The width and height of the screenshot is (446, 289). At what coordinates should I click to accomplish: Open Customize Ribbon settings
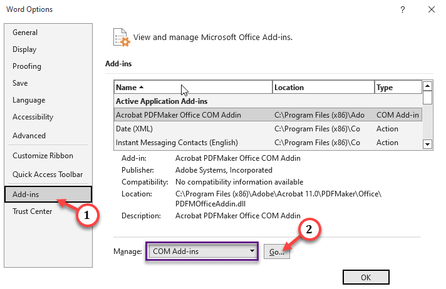[x=43, y=156]
